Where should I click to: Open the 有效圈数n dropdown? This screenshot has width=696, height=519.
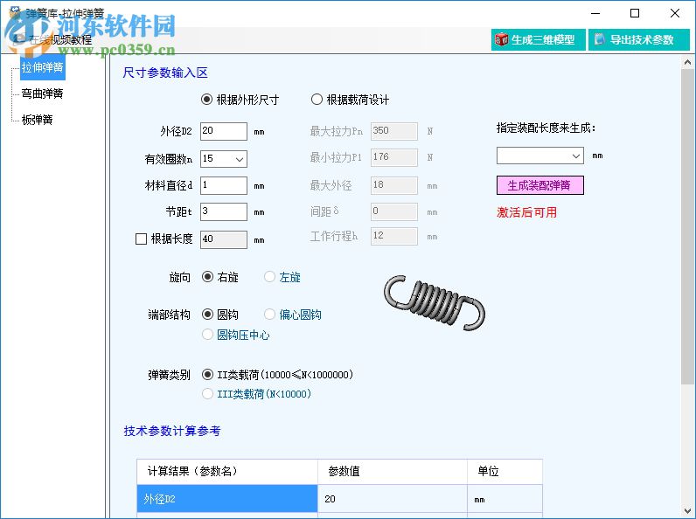[240, 159]
